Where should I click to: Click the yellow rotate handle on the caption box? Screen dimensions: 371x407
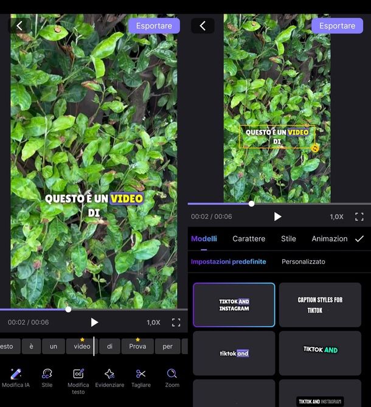(x=314, y=148)
